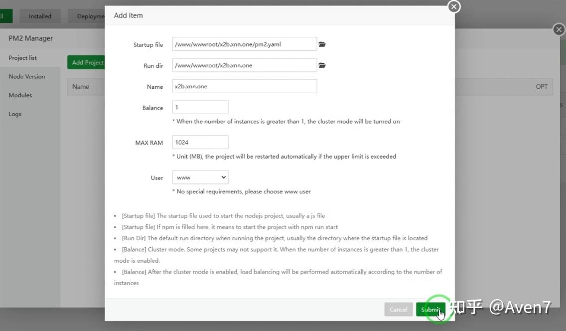Screen dimensions: 566x331
Task: Open the User dropdown showing www
Action: tap(200, 177)
